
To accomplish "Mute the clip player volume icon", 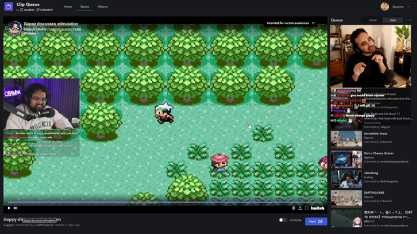I will [x=16, y=208].
